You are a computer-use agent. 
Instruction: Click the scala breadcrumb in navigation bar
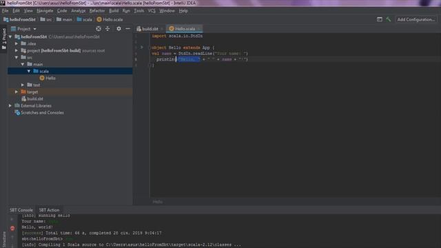(x=84, y=19)
